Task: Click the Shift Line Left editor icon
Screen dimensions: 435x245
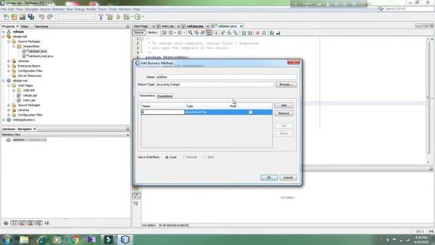Action: pyautogui.click(x=243, y=33)
